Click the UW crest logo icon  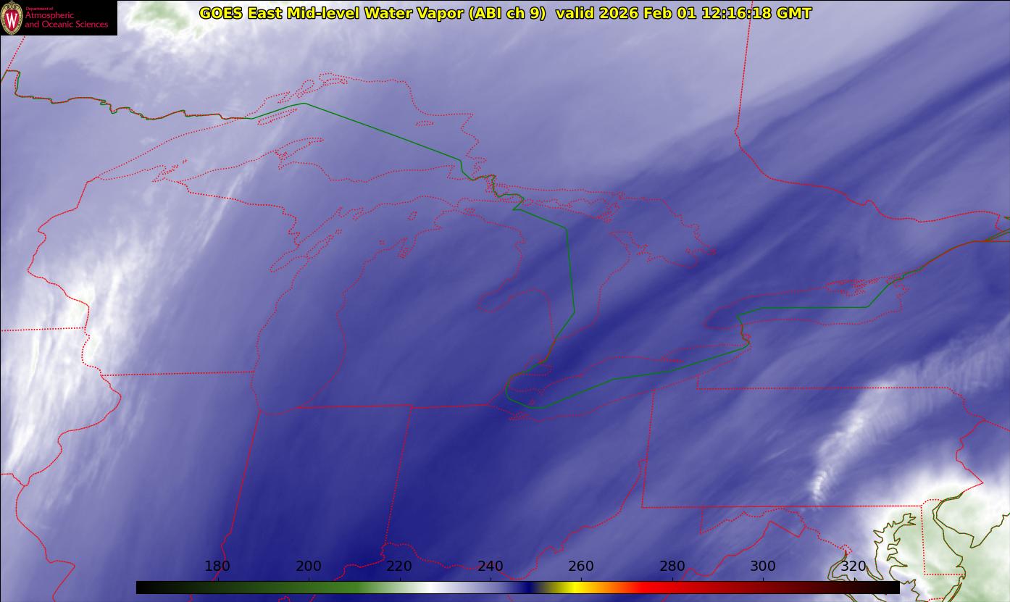pos(12,17)
